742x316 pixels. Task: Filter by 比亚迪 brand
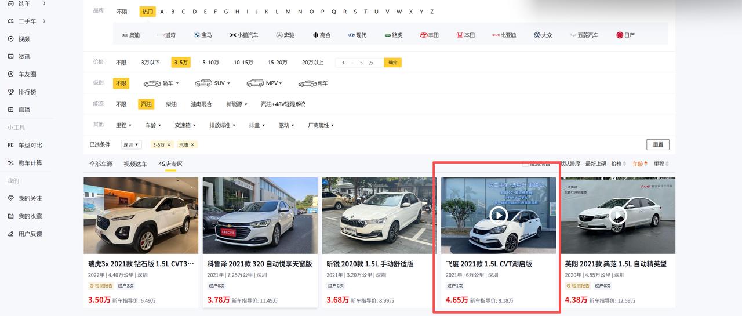click(x=504, y=35)
